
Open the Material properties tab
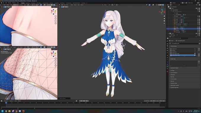pyautogui.click(x=167, y=69)
